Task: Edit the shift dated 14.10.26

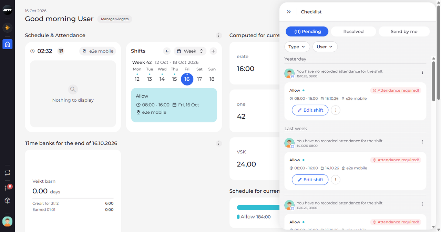Action: pos(310,180)
